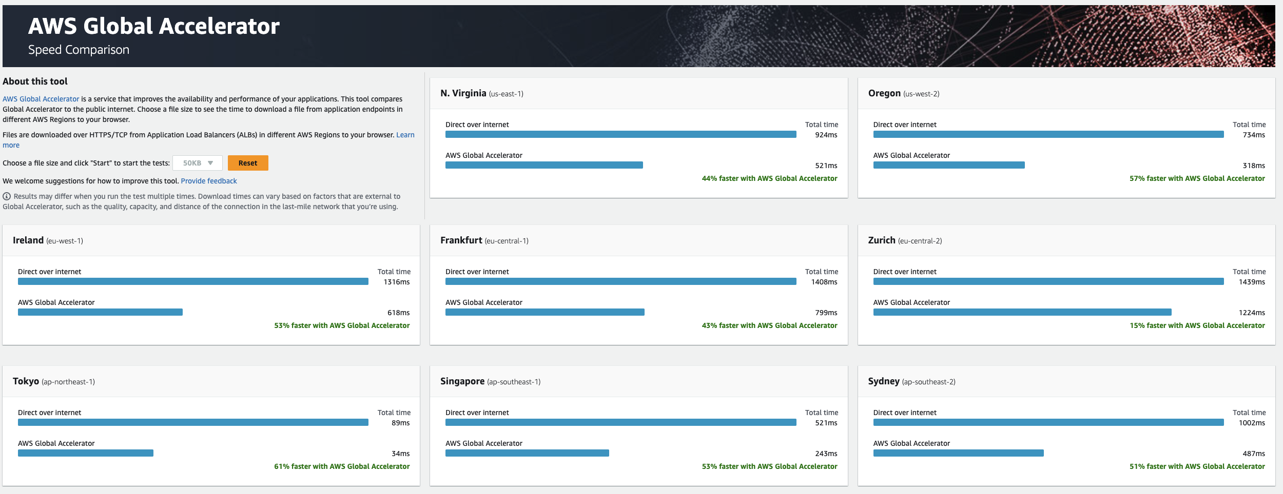
Task: Click the Speed Comparison subtitle
Action: click(79, 50)
